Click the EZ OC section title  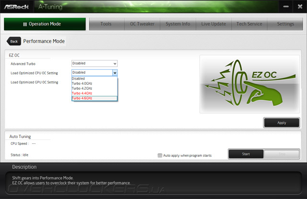tap(14, 55)
